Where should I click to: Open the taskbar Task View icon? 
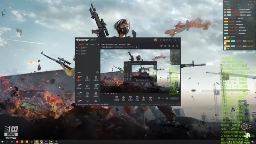pos(12,142)
